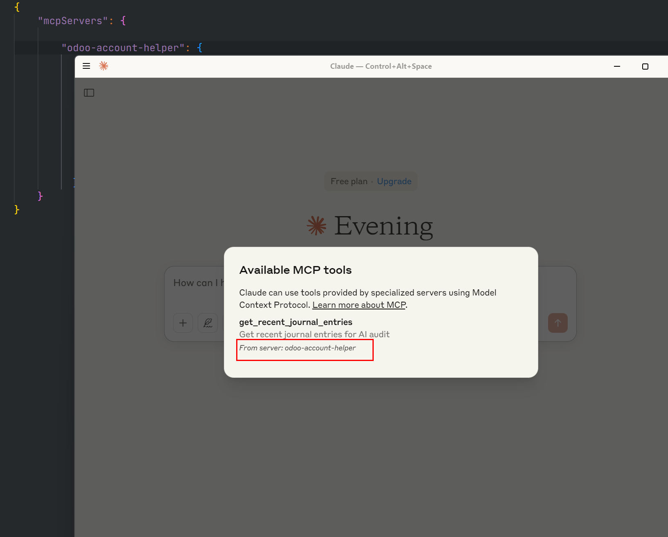
Task: Click the Upgrade link
Action: click(x=394, y=181)
